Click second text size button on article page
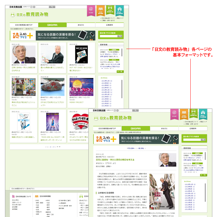This screenshot has width=217, height=217. point(117,110)
